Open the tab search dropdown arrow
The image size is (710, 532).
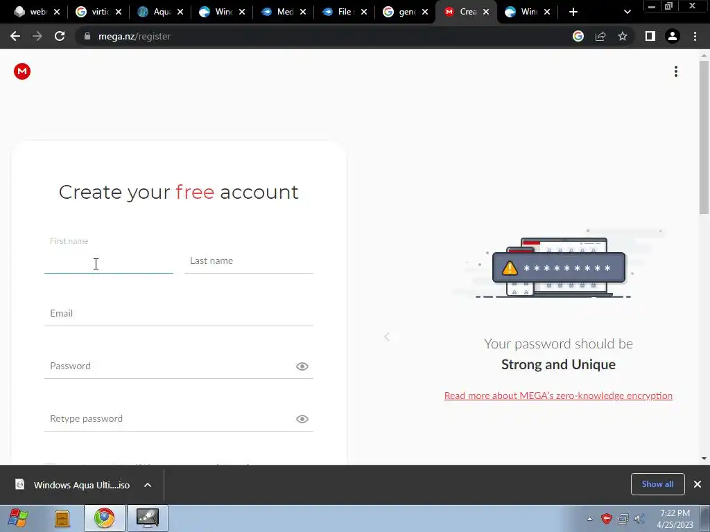[627, 12]
